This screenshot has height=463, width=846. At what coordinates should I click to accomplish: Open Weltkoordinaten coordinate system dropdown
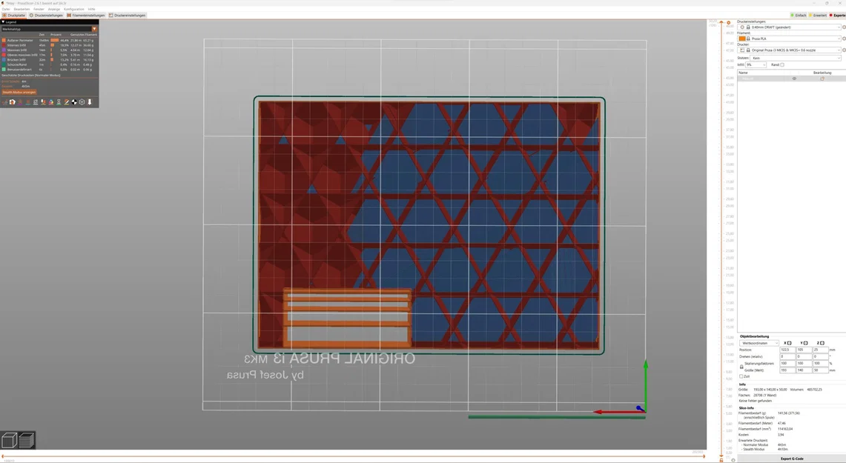click(x=759, y=343)
